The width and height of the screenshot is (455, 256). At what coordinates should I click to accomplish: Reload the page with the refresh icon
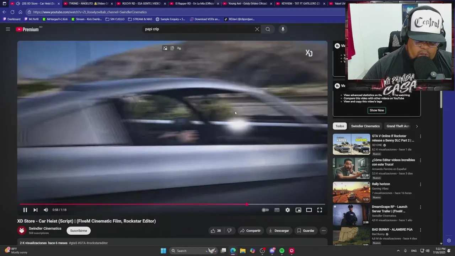click(x=12, y=12)
